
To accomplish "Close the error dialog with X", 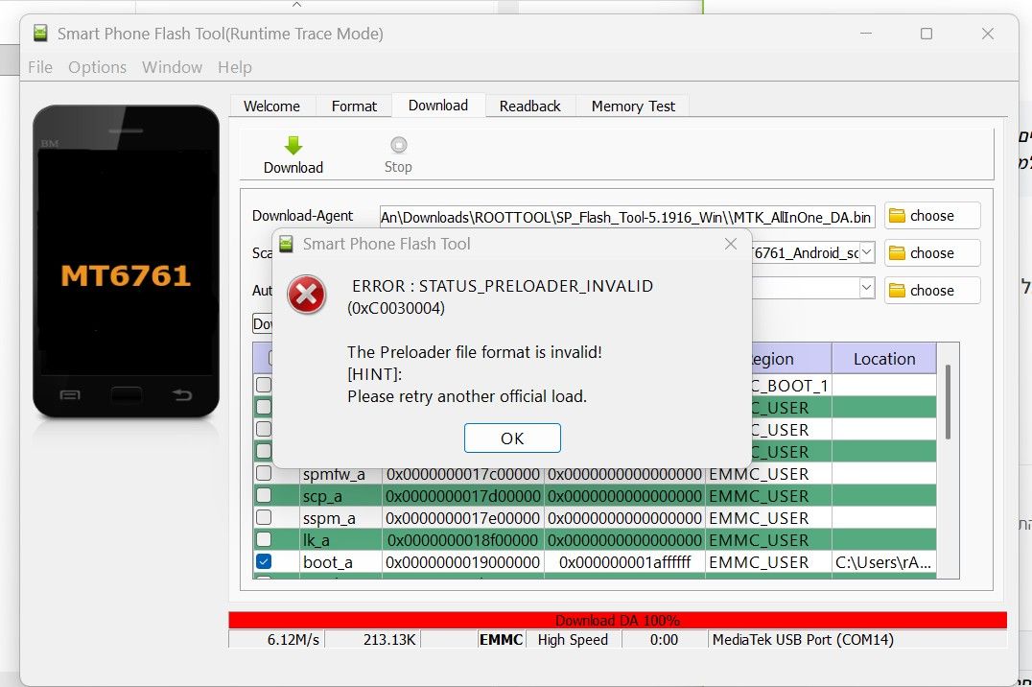I will pyautogui.click(x=731, y=244).
